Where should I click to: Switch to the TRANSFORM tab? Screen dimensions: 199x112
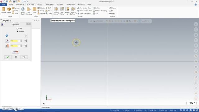71,5
